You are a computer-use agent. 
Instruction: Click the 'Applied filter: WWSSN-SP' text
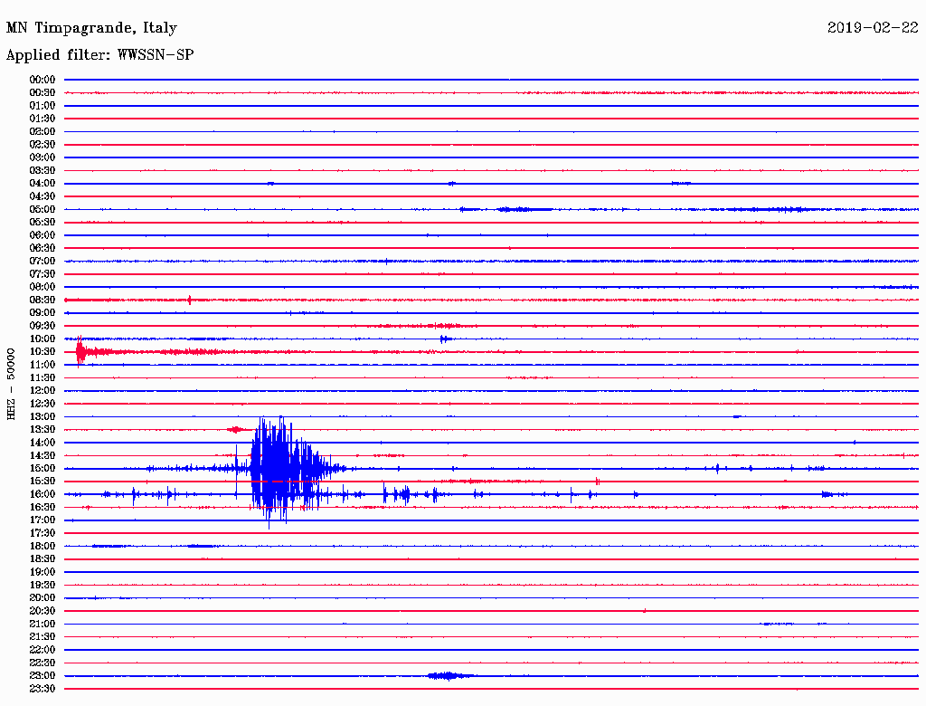pyautogui.click(x=99, y=54)
